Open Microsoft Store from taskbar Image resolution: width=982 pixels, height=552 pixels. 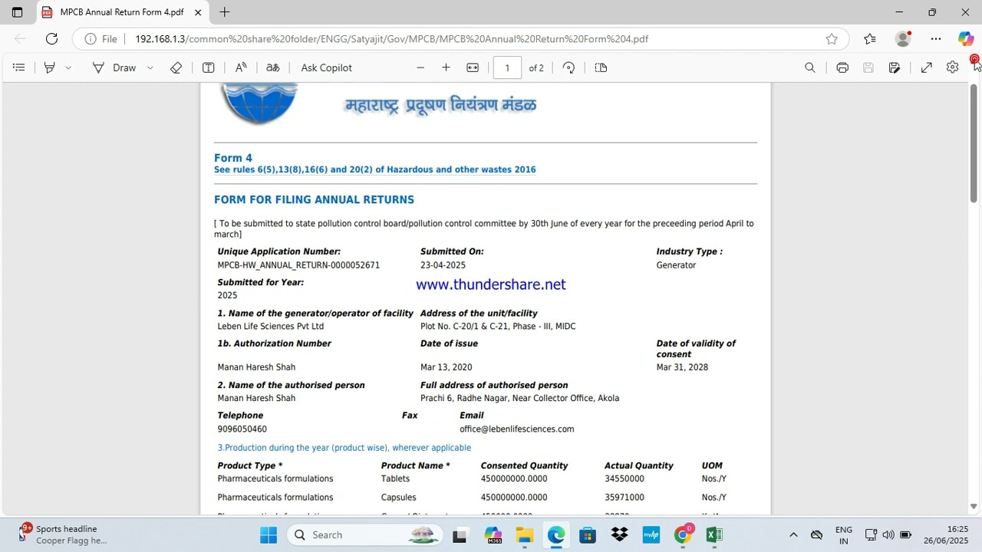click(x=588, y=535)
